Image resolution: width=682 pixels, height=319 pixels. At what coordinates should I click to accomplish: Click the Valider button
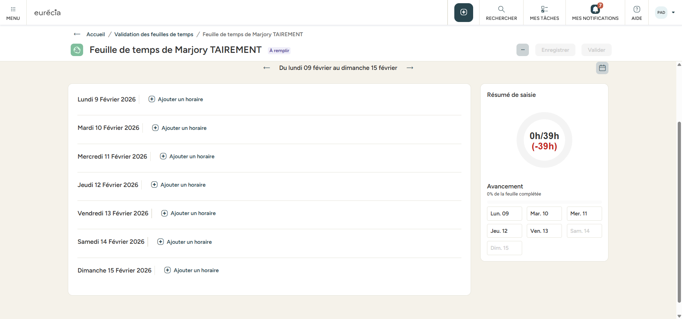pyautogui.click(x=596, y=50)
